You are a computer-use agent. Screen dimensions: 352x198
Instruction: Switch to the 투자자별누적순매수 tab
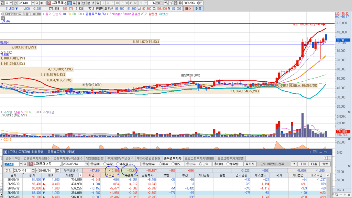pyautogui.click(x=120, y=158)
